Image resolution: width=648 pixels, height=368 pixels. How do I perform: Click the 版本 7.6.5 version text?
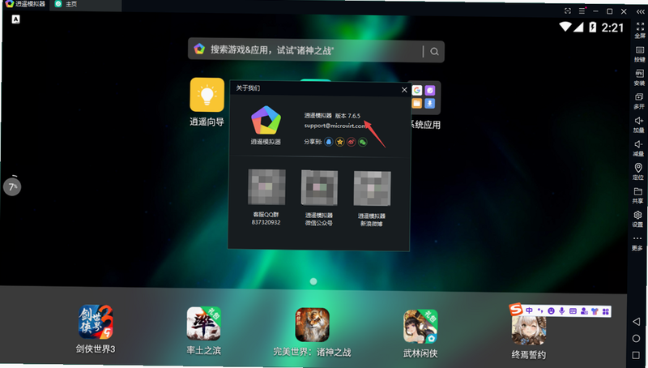tap(347, 116)
